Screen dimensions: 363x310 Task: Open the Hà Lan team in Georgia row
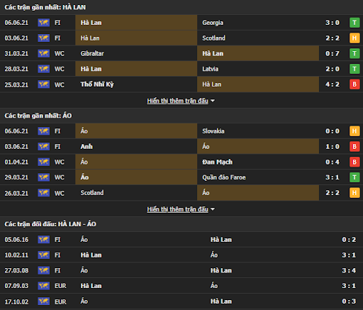click(91, 23)
